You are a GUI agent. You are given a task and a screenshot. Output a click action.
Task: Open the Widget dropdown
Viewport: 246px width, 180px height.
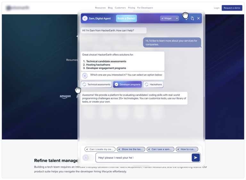pyautogui.click(x=169, y=19)
